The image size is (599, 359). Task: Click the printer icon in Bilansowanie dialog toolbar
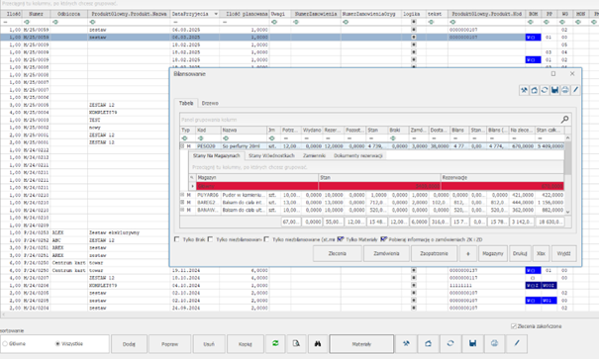[565, 90]
